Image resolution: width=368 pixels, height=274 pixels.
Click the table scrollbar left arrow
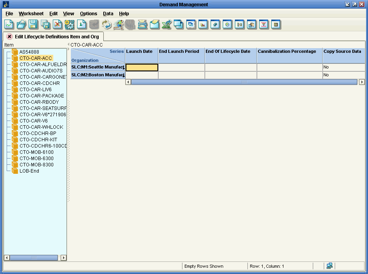128,82
